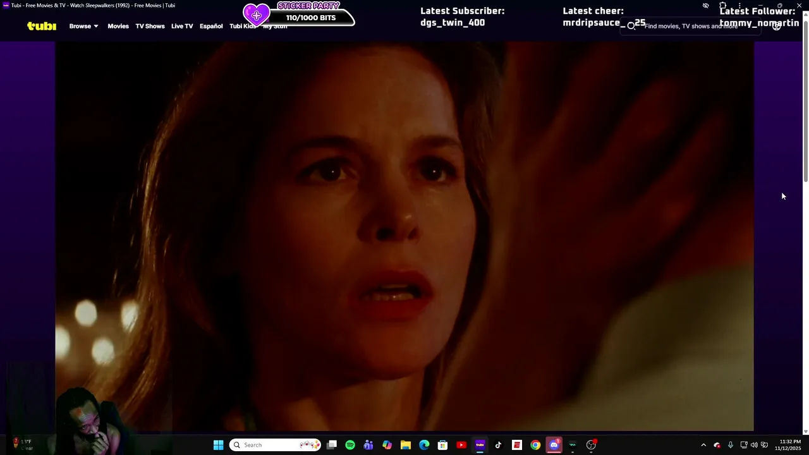The image size is (809, 455).
Task: Switch to the Español section
Action: pos(211,26)
